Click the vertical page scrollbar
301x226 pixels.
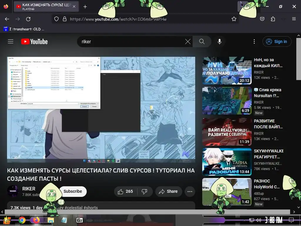click(x=299, y=59)
